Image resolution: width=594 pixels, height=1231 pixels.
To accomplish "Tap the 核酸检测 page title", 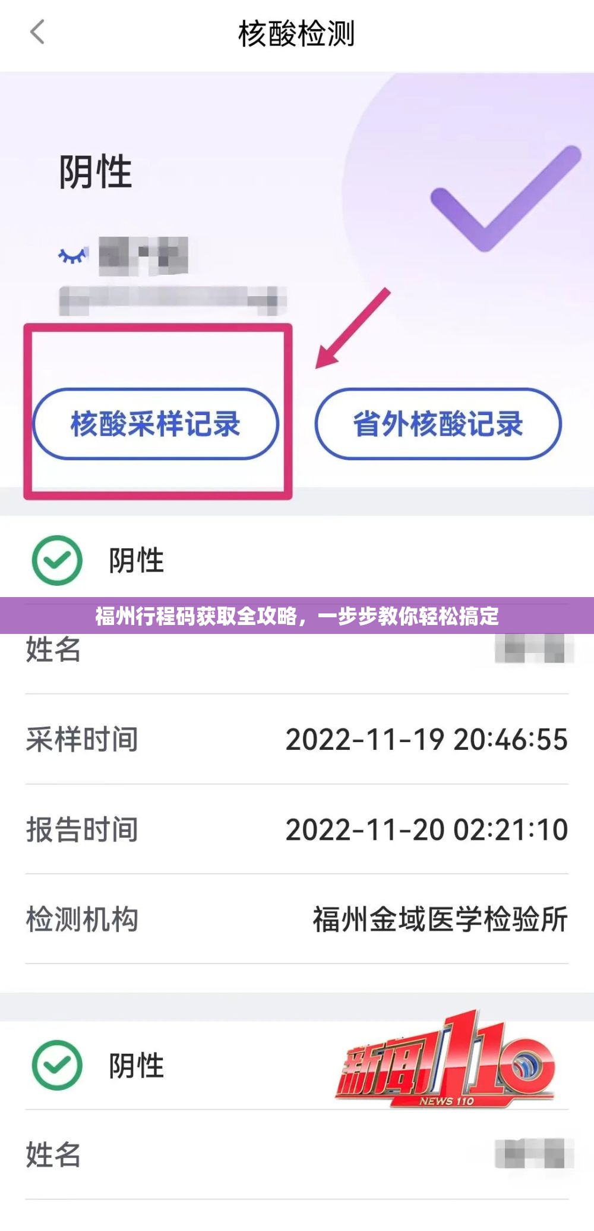I will [296, 33].
